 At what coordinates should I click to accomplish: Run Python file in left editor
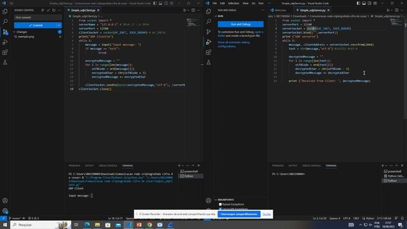185,10
